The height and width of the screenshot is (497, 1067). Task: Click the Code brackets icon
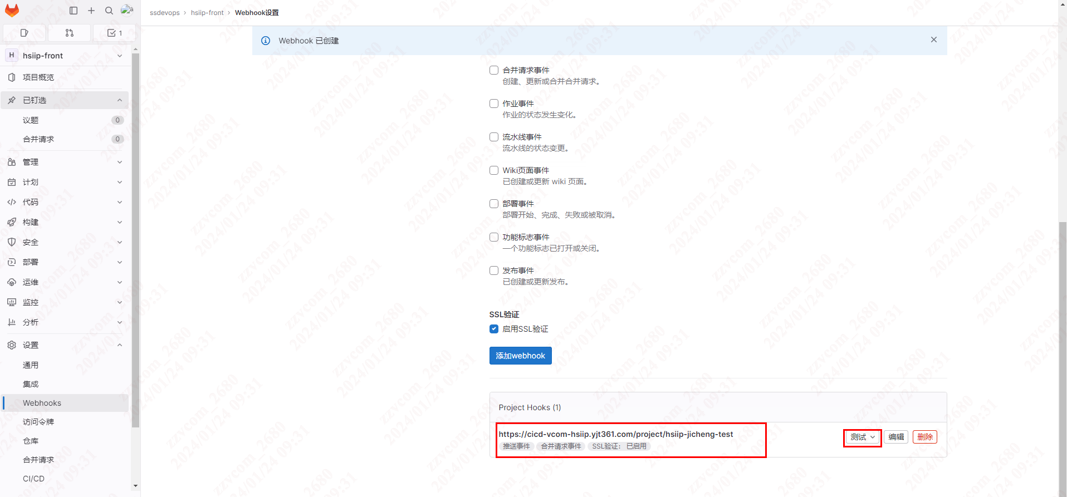click(x=12, y=202)
